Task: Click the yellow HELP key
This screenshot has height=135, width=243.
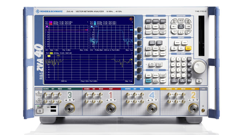Action: click(x=188, y=48)
